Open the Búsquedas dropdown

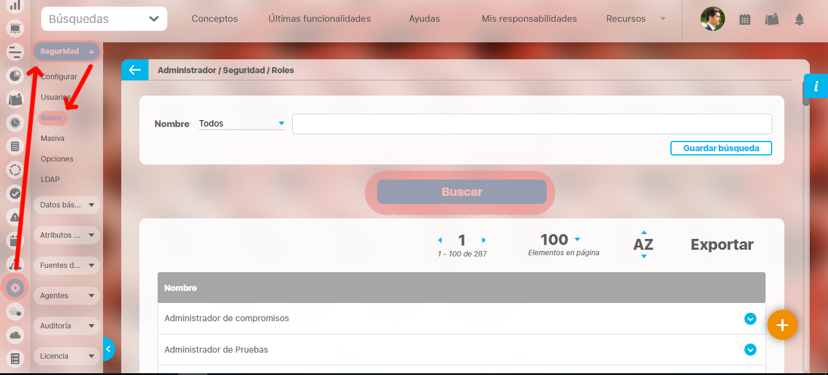[x=104, y=19]
